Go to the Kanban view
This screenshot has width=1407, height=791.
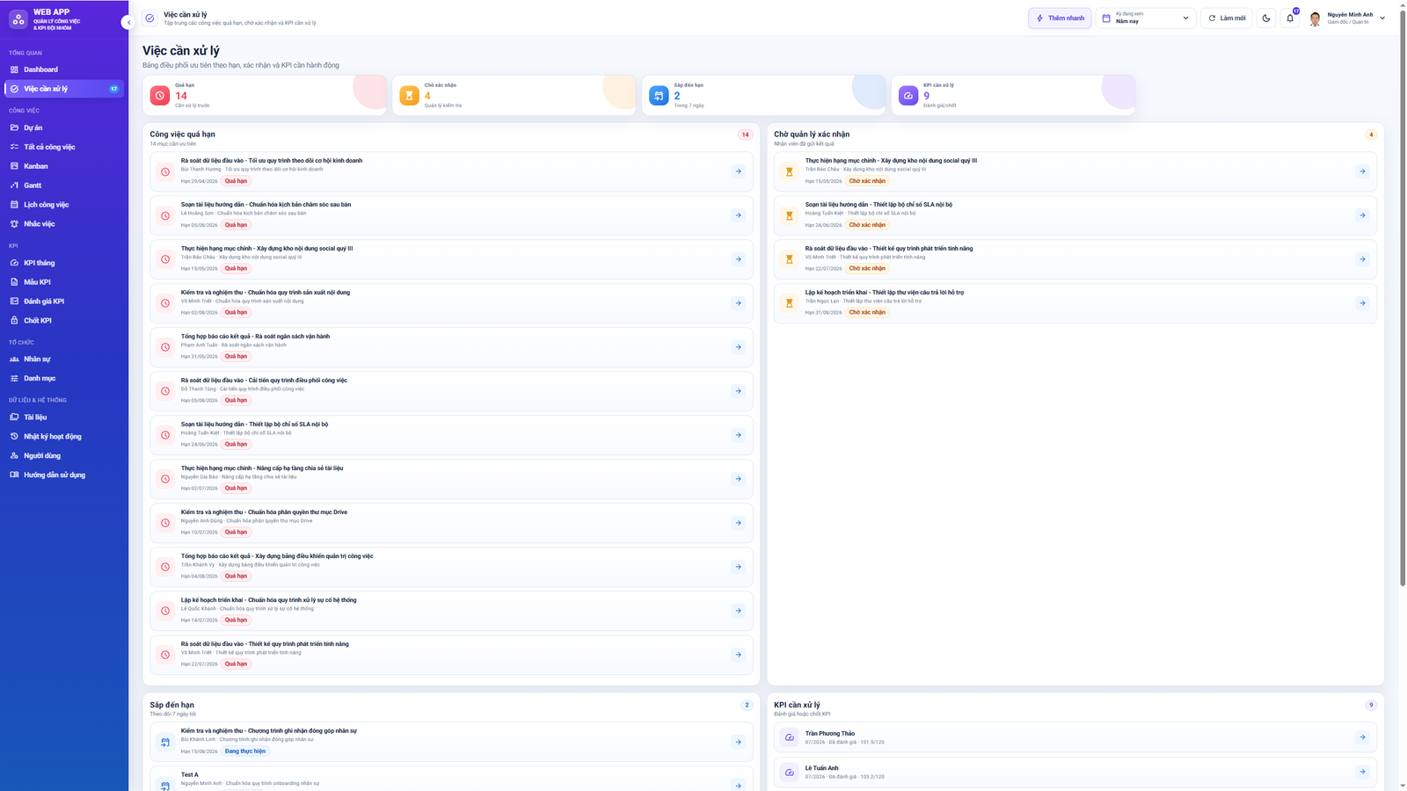pos(64,166)
